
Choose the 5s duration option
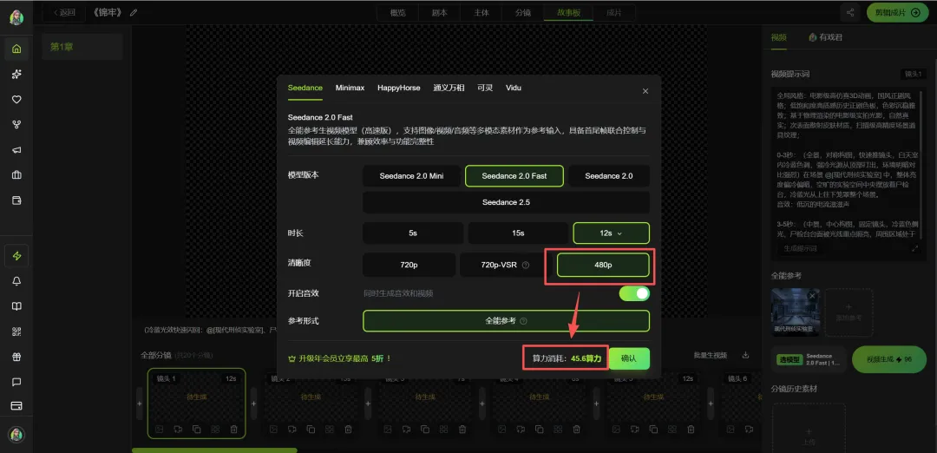point(413,233)
